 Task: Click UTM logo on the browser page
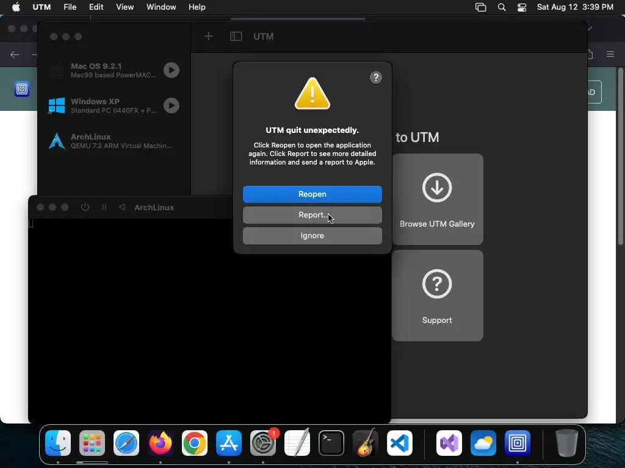coord(22,89)
